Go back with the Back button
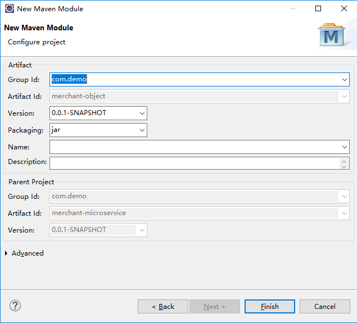This screenshot has width=357, height=323. tap(163, 306)
